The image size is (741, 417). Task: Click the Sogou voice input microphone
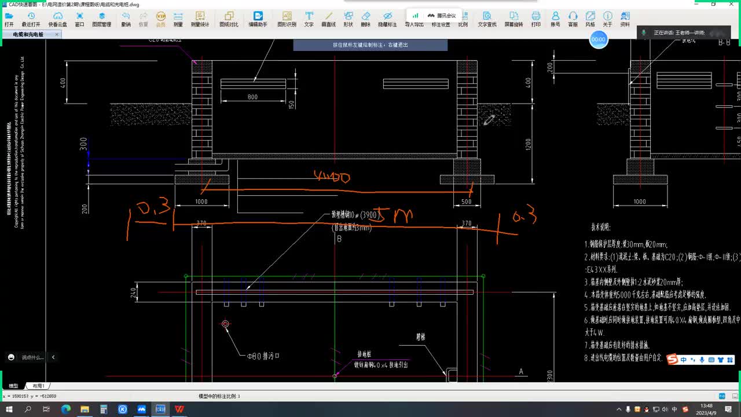coord(702,360)
